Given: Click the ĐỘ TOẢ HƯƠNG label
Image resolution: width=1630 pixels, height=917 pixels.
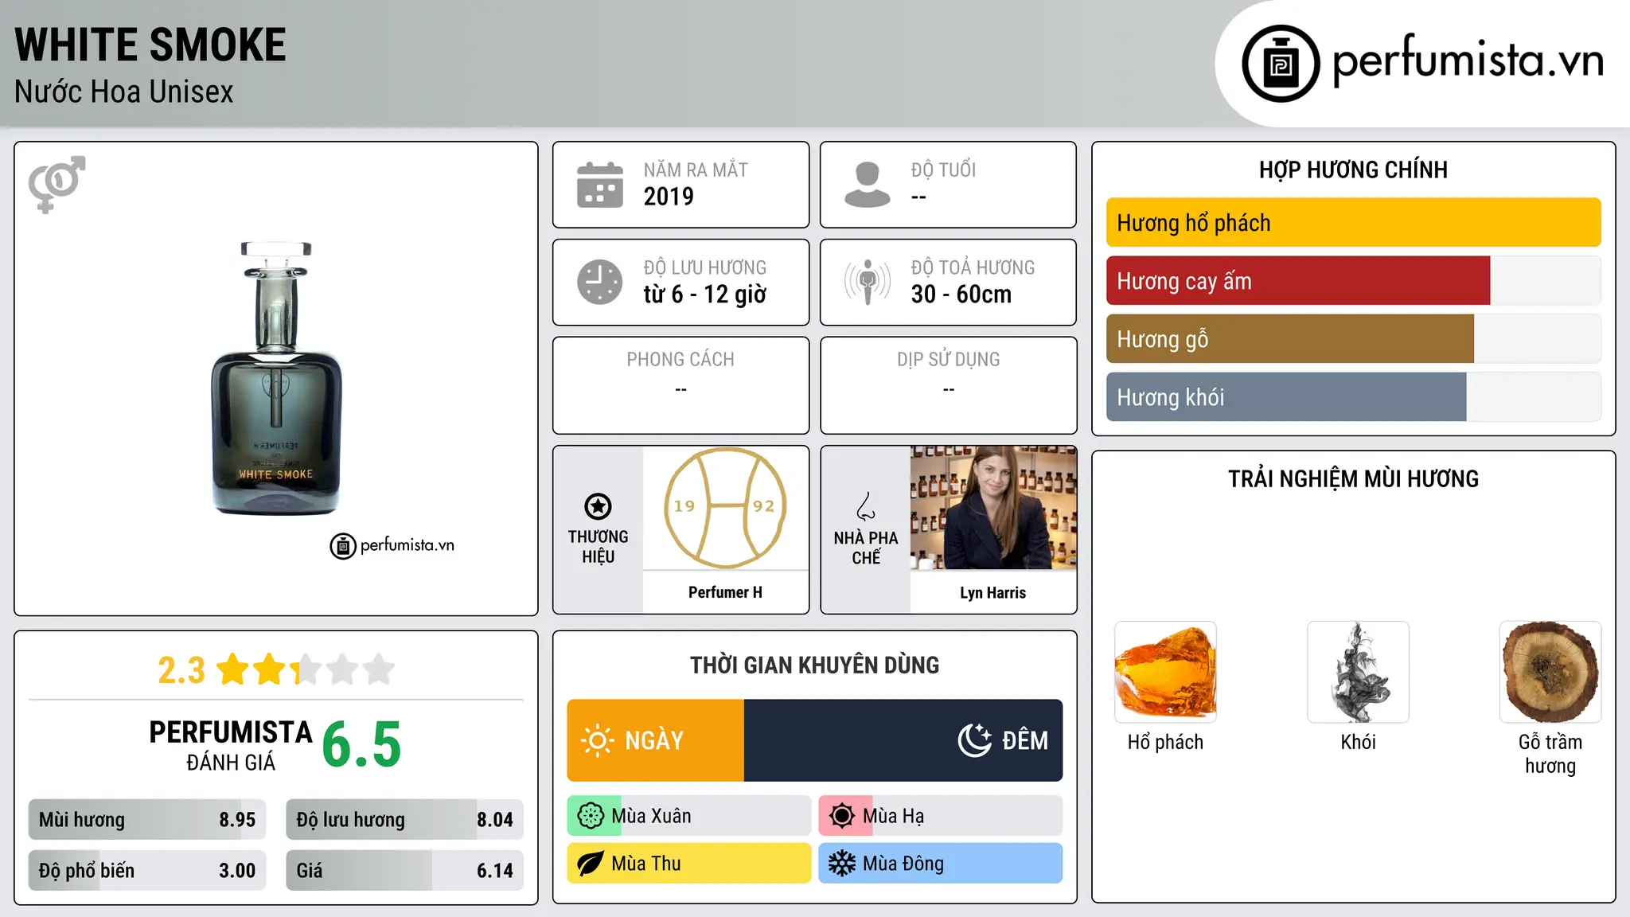Looking at the screenshot, I should click(973, 267).
